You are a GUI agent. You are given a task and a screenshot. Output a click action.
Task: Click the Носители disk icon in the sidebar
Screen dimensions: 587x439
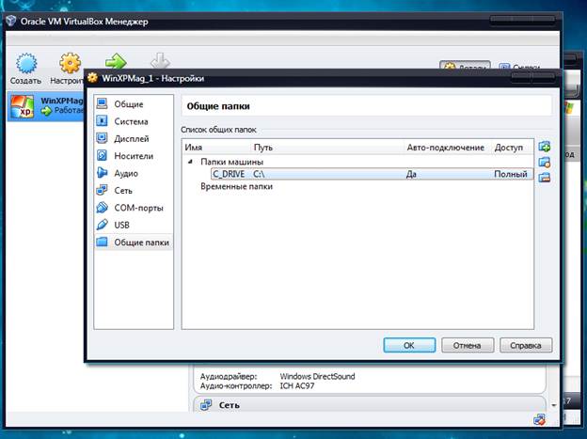point(102,155)
